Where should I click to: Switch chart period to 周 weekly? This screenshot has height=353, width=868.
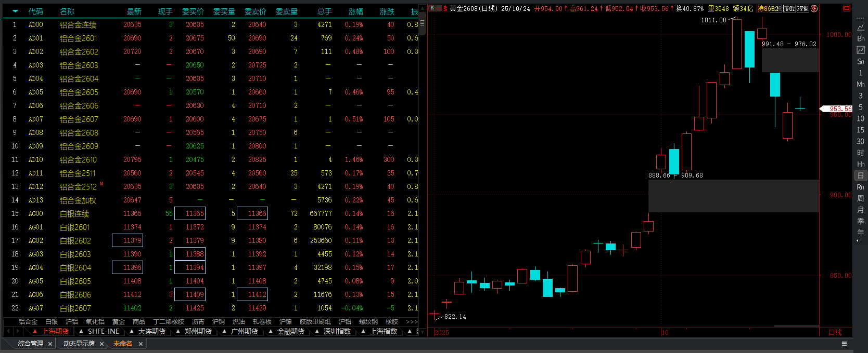[861, 198]
